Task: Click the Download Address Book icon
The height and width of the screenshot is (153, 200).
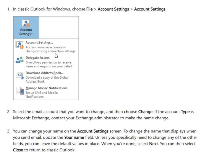Action: click(x=20, y=76)
